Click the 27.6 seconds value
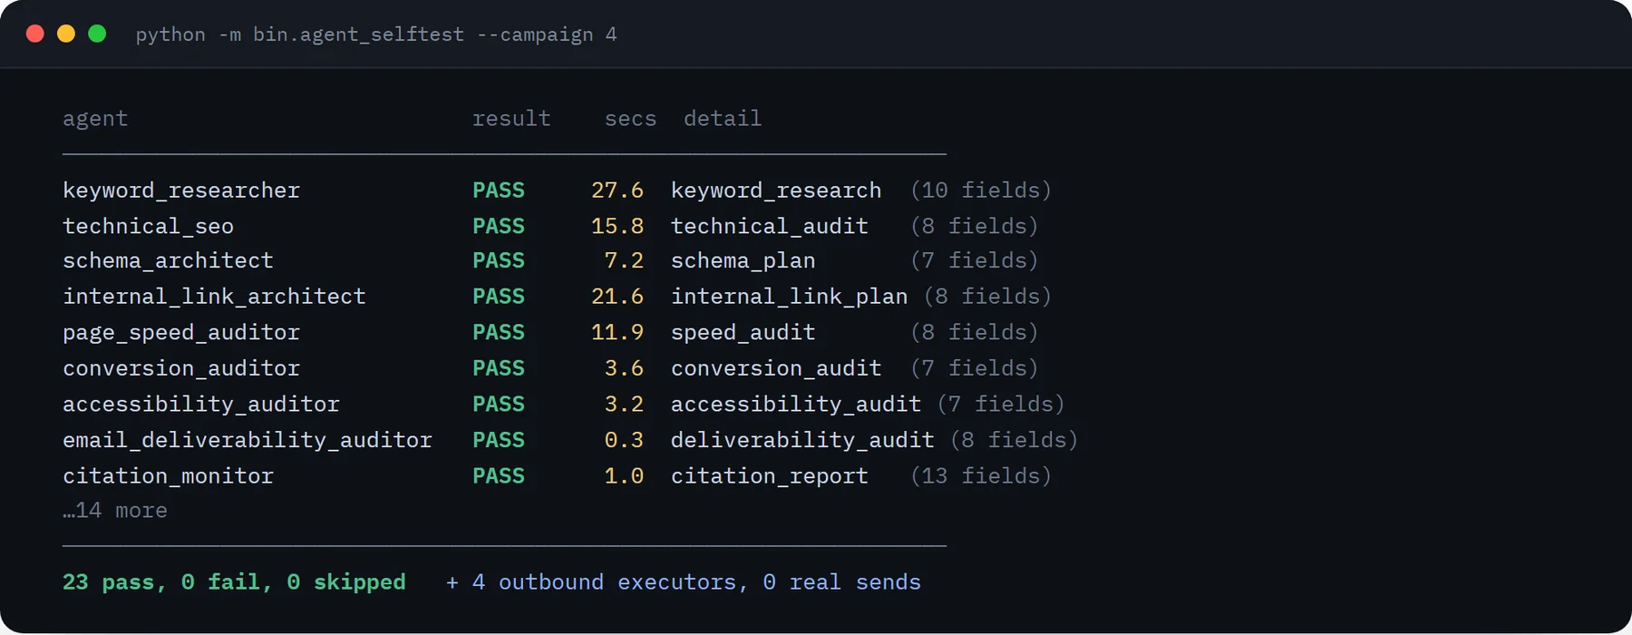Image resolution: width=1632 pixels, height=635 pixels. tap(617, 190)
